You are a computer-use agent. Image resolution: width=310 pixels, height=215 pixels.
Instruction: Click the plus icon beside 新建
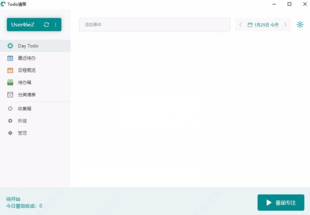pyautogui.click(x=11, y=121)
